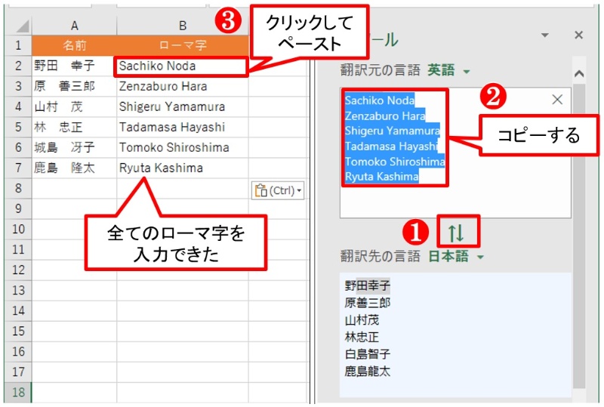The width and height of the screenshot is (604, 407).
Task: Select row 2 header
Action: click(x=18, y=66)
